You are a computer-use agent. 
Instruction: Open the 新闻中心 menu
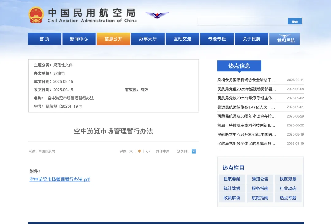pyautogui.click(x=79, y=39)
